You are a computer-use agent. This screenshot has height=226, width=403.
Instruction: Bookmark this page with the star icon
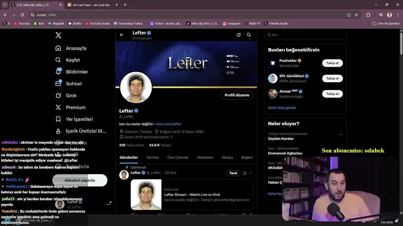coord(356,15)
